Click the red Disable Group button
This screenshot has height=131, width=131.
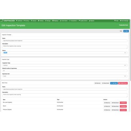click(x=123, y=83)
